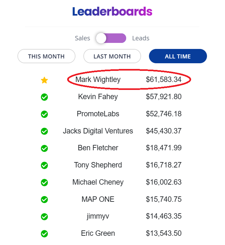
Task: Select the Leads label option
Action: coord(141,38)
